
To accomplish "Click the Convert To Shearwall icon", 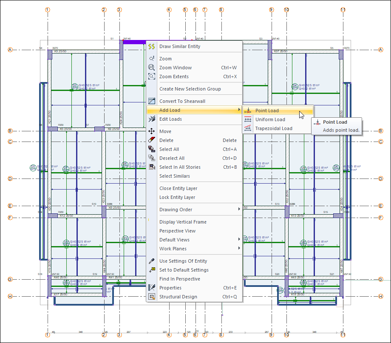I will pos(152,101).
